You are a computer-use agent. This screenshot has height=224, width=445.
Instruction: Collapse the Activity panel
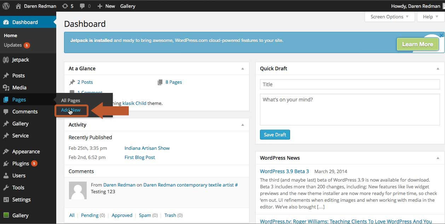(x=243, y=125)
